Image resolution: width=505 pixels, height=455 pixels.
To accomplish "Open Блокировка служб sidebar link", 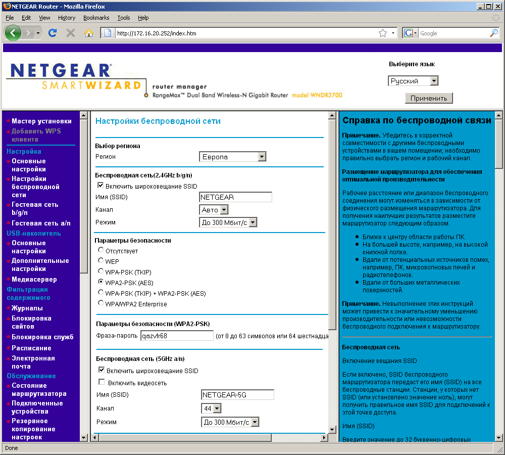I will coord(42,337).
